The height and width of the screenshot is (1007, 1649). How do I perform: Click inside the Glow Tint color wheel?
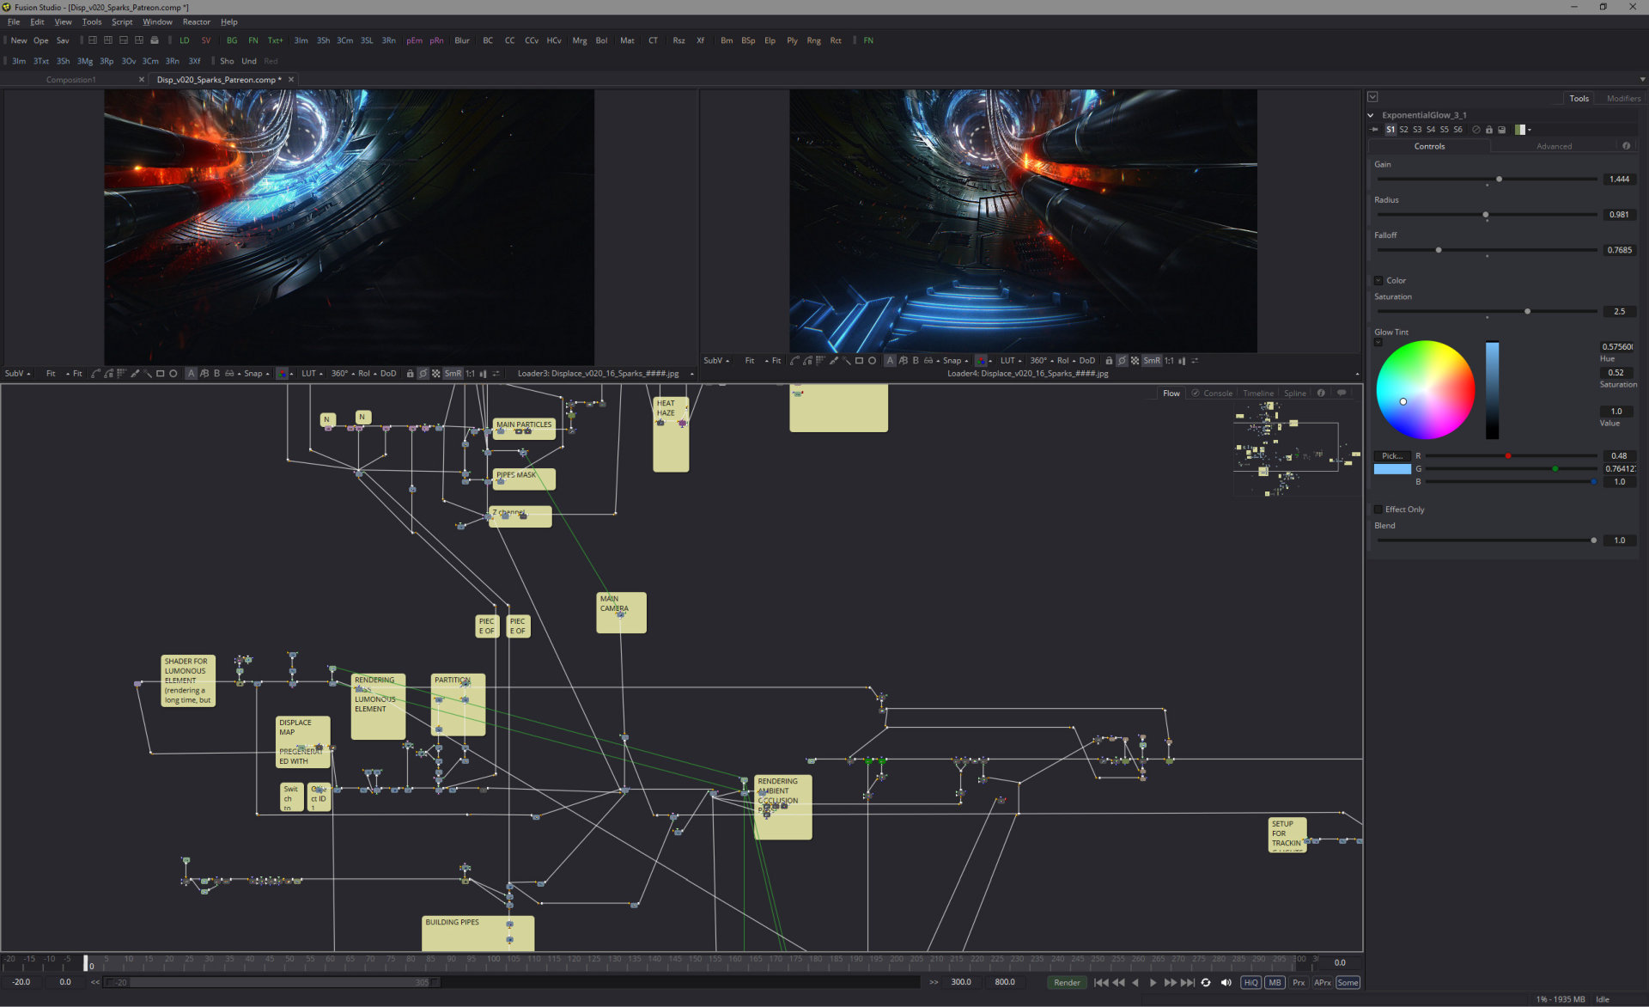click(1425, 389)
